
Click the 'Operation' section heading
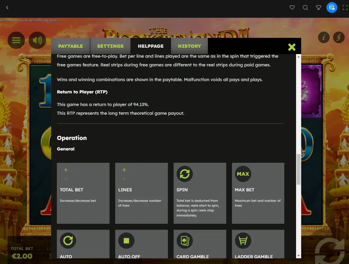(72, 138)
